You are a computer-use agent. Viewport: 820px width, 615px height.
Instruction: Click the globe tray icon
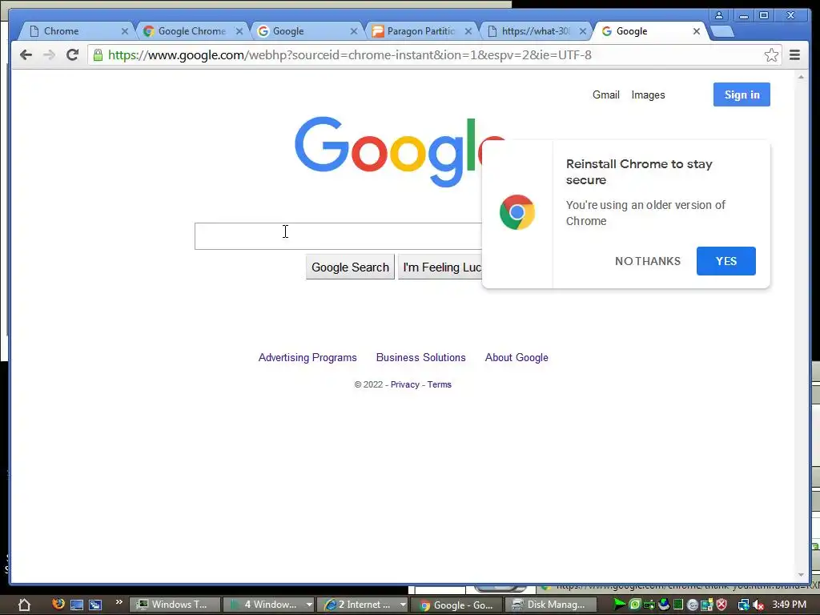point(664,604)
